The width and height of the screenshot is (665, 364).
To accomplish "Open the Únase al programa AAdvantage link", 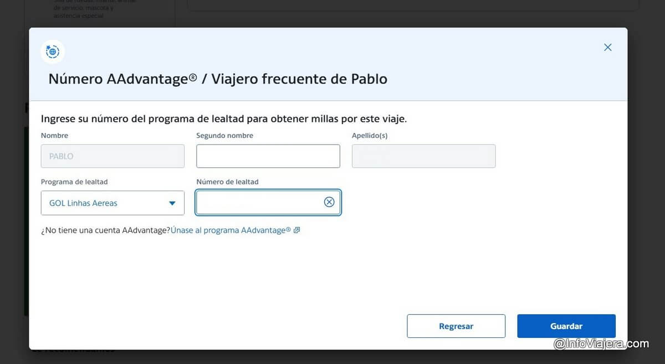I will (x=231, y=230).
